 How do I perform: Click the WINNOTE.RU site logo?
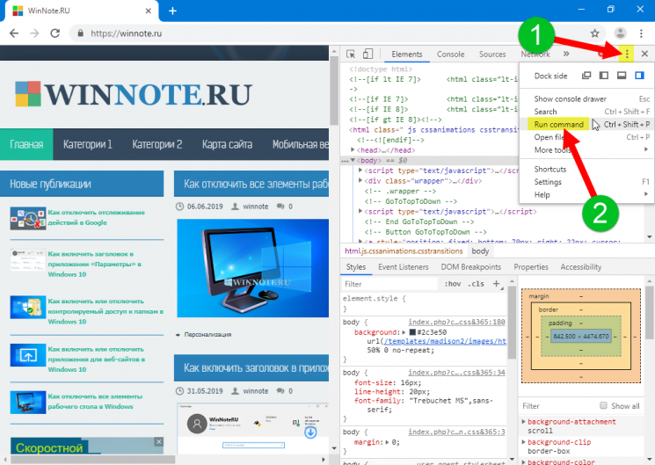point(134,94)
